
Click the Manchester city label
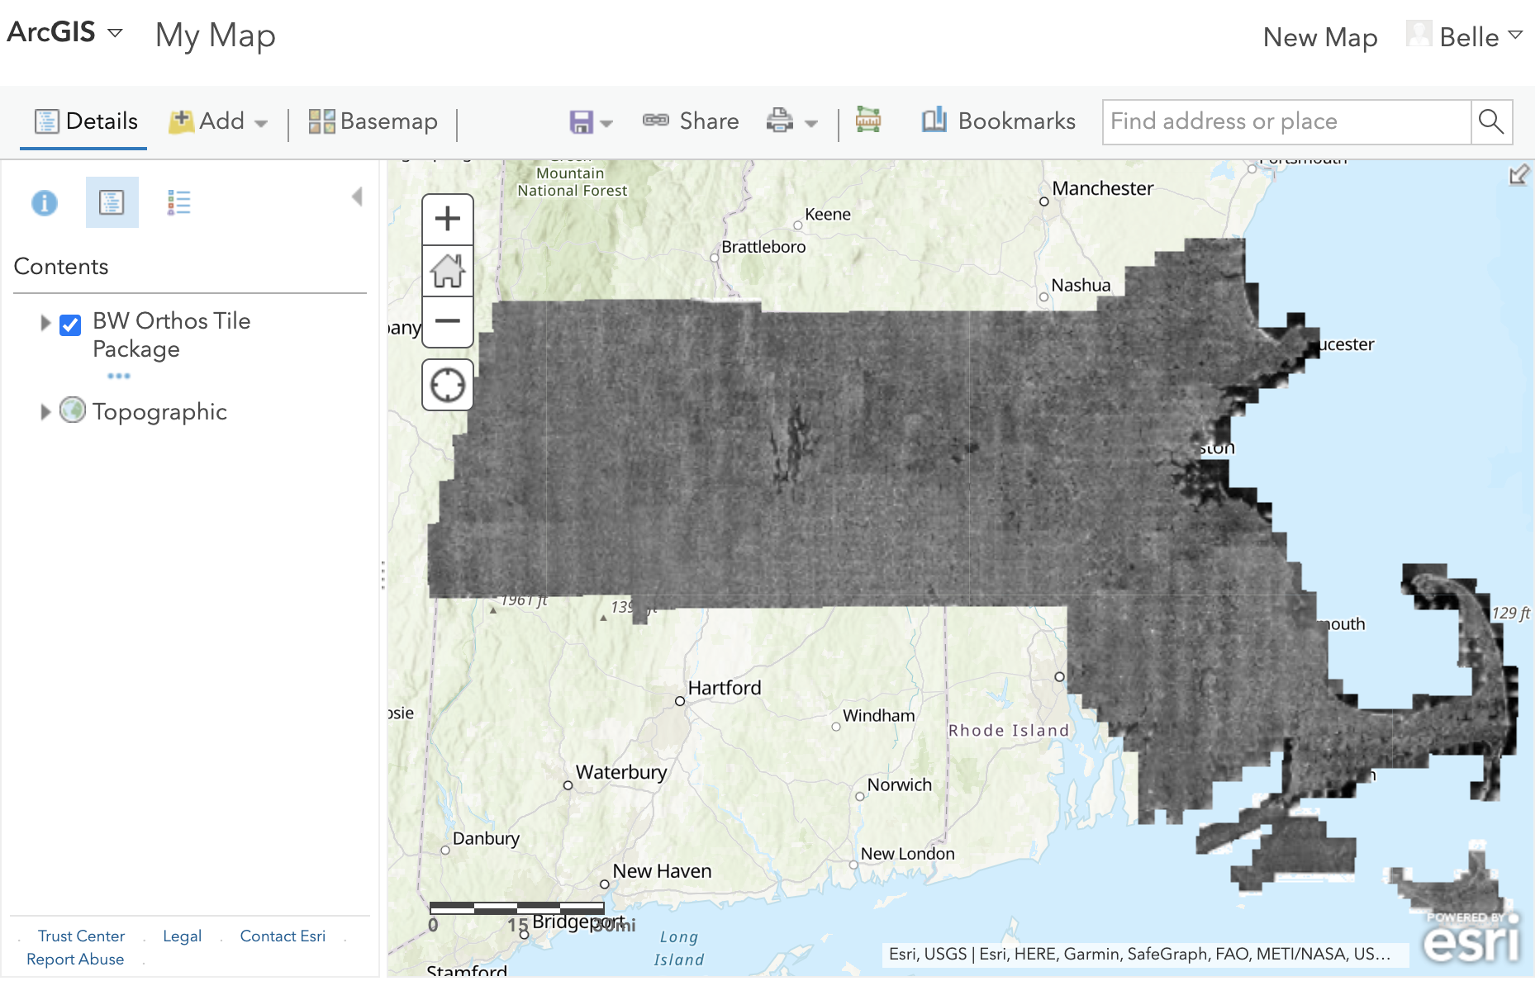tap(1102, 188)
